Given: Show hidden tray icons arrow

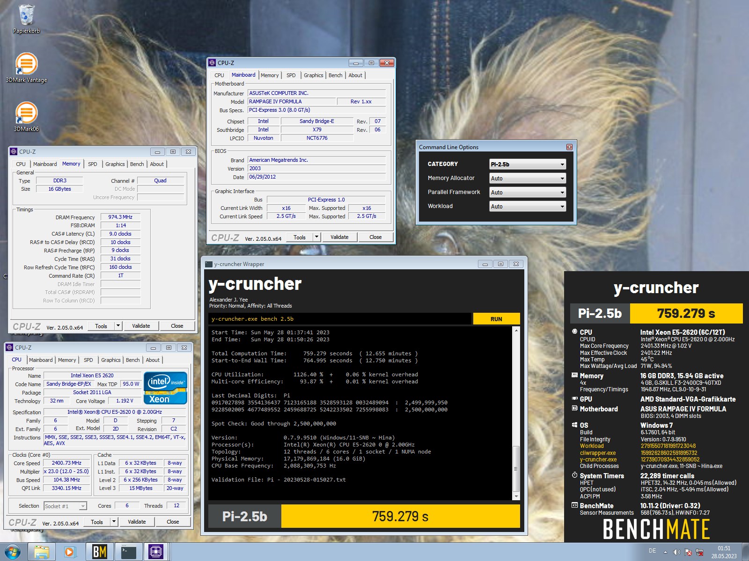Looking at the screenshot, I should point(665,552).
